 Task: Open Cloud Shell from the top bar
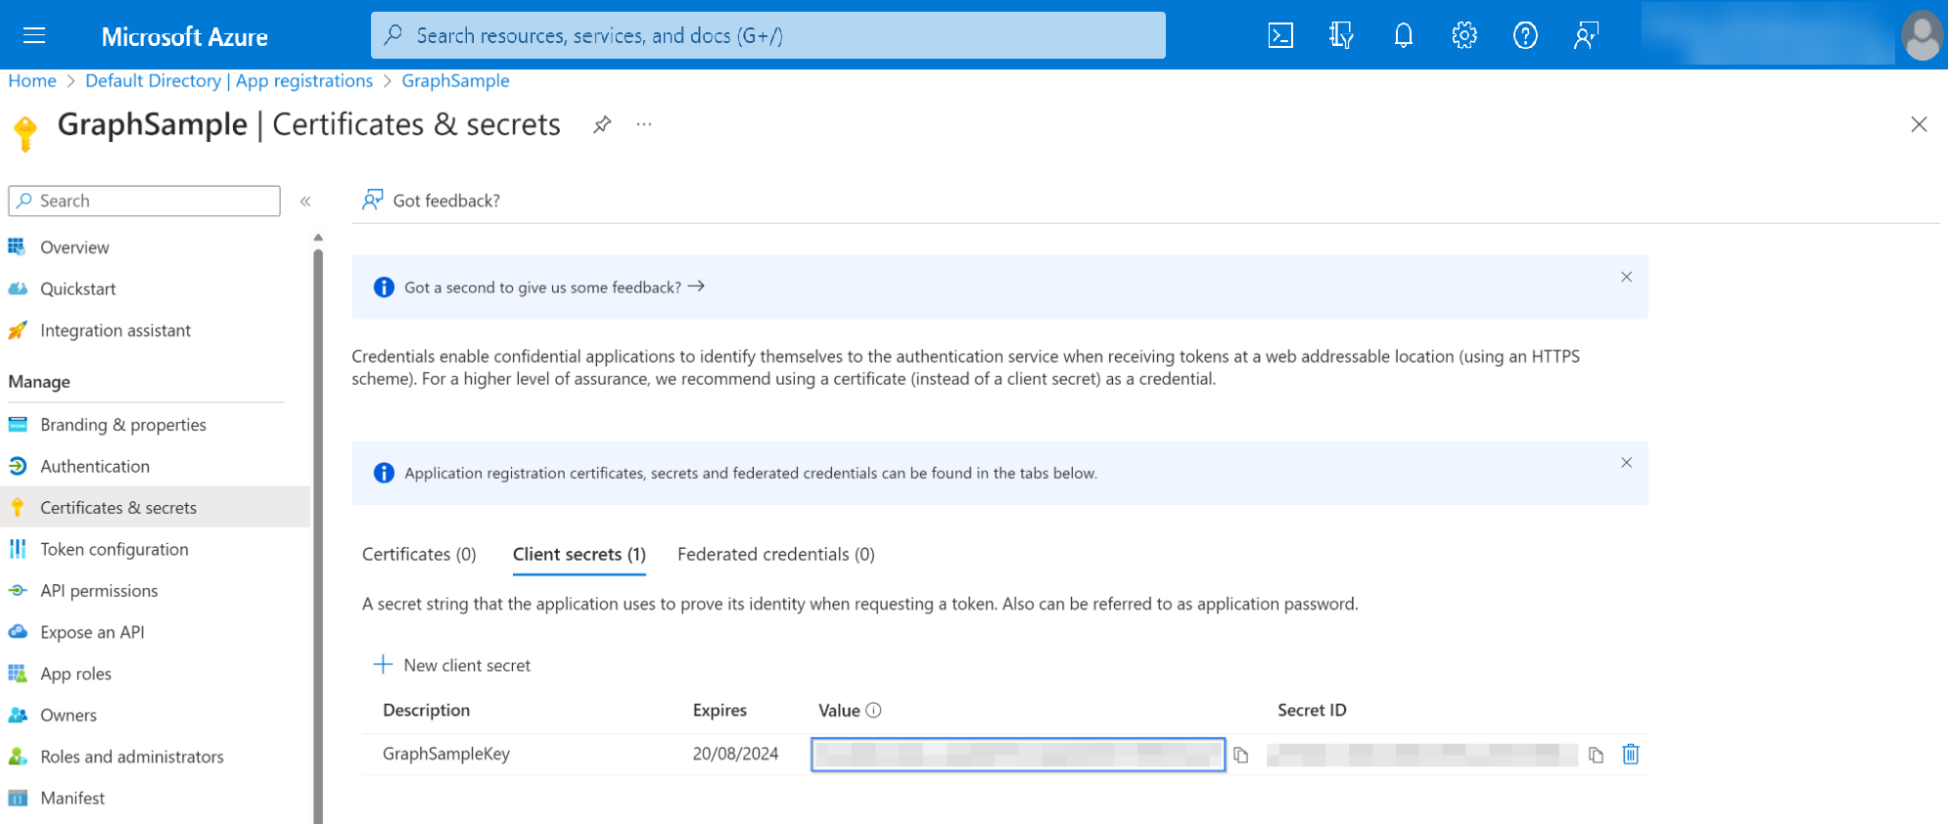(x=1280, y=36)
